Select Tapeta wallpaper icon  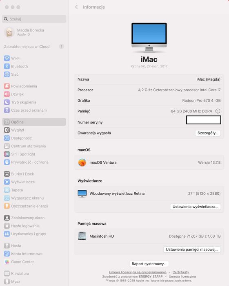point(7,190)
